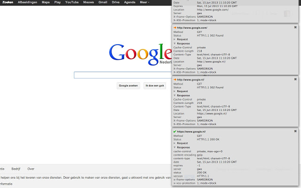Viewport: 301px width, 188px height.
Task: Open YouTube in the Google top bar
Action: click(72, 2)
